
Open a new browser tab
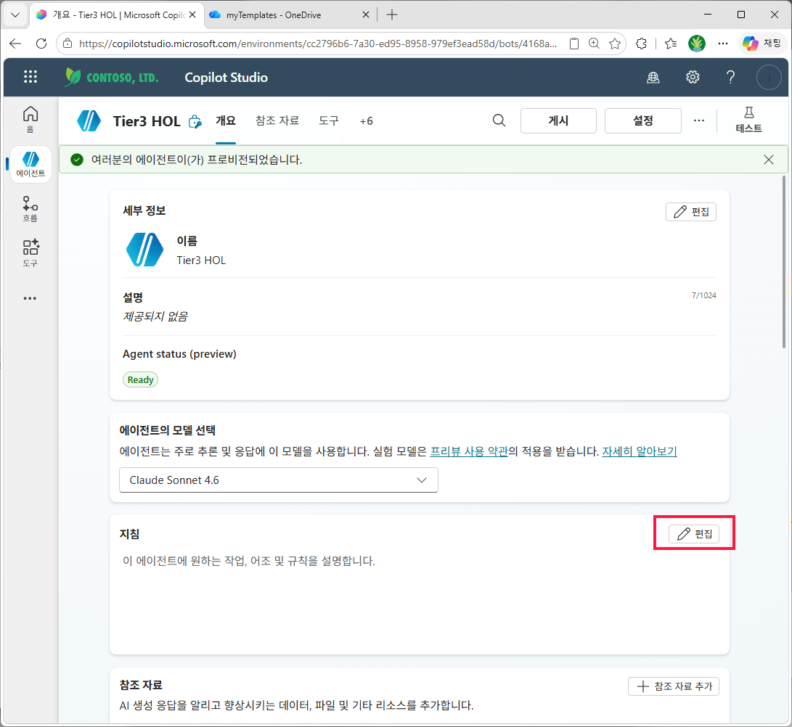tap(392, 15)
